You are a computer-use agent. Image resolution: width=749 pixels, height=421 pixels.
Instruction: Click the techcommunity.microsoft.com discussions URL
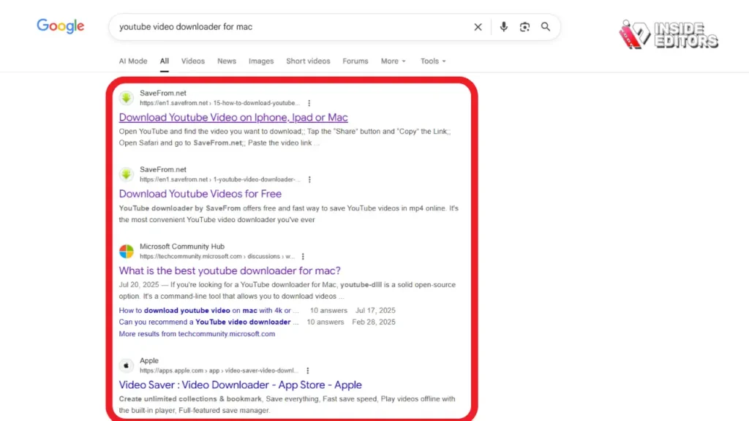(x=217, y=257)
